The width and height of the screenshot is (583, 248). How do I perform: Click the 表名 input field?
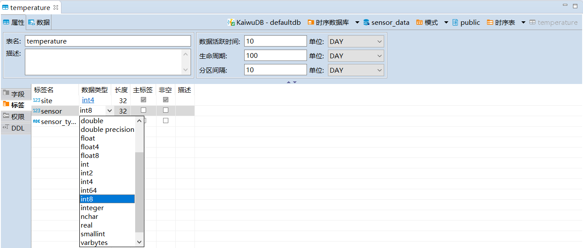(x=108, y=41)
